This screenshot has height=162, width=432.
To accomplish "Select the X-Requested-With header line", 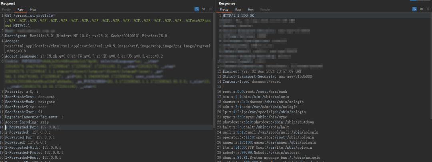I will pyautogui.click(x=33, y=147).
